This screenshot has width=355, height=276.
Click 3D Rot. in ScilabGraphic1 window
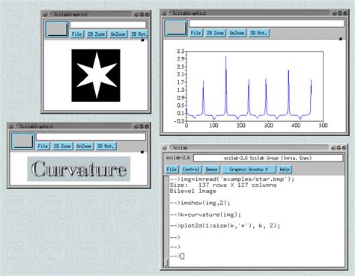(259, 33)
